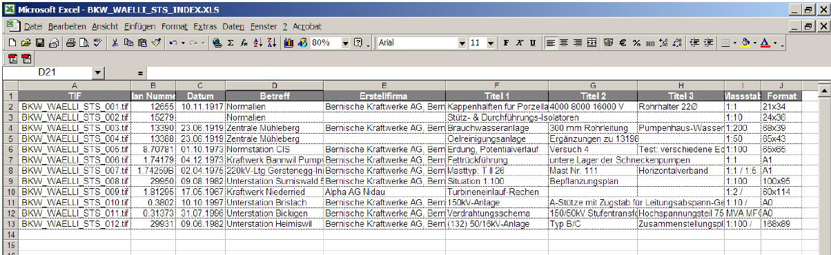Viewport: 831px width, 255px height.
Task: Merge and center selected cells
Action: 592,43
